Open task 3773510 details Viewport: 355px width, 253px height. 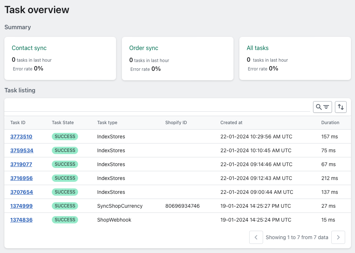pos(21,136)
